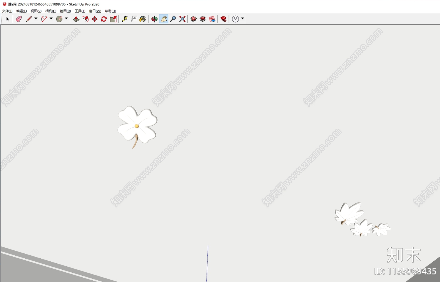The image size is (440, 282).
Task: Choose the Text label tool
Action: [134, 19]
